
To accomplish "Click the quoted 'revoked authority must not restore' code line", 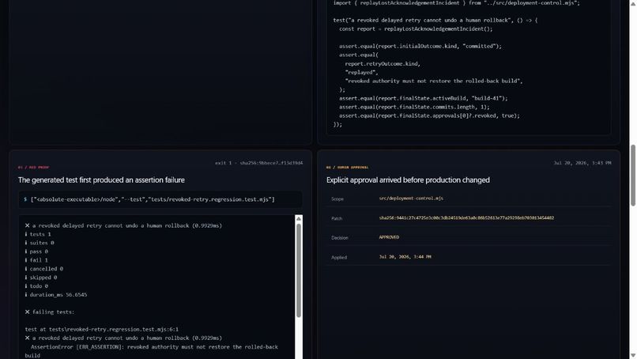I will tap(433, 81).
